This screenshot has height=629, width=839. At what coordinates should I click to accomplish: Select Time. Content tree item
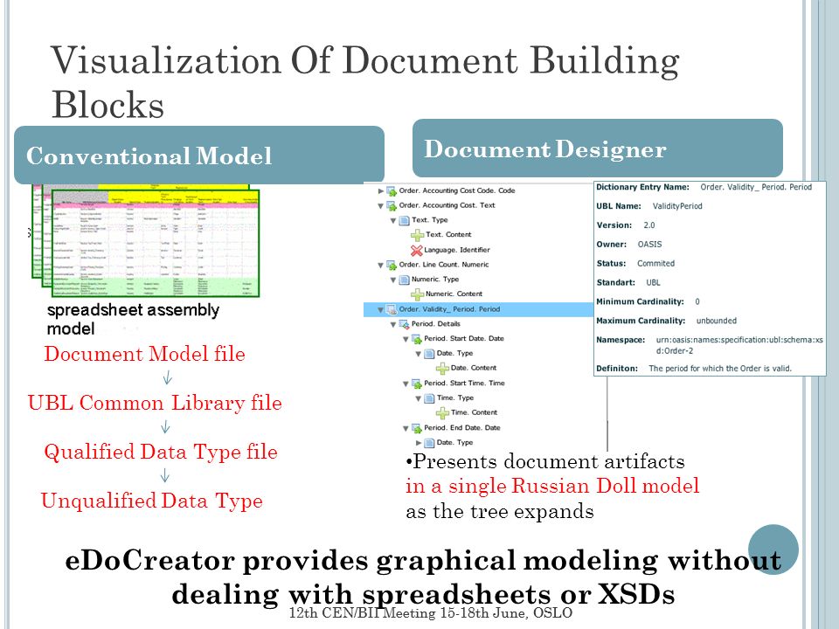pos(474,412)
